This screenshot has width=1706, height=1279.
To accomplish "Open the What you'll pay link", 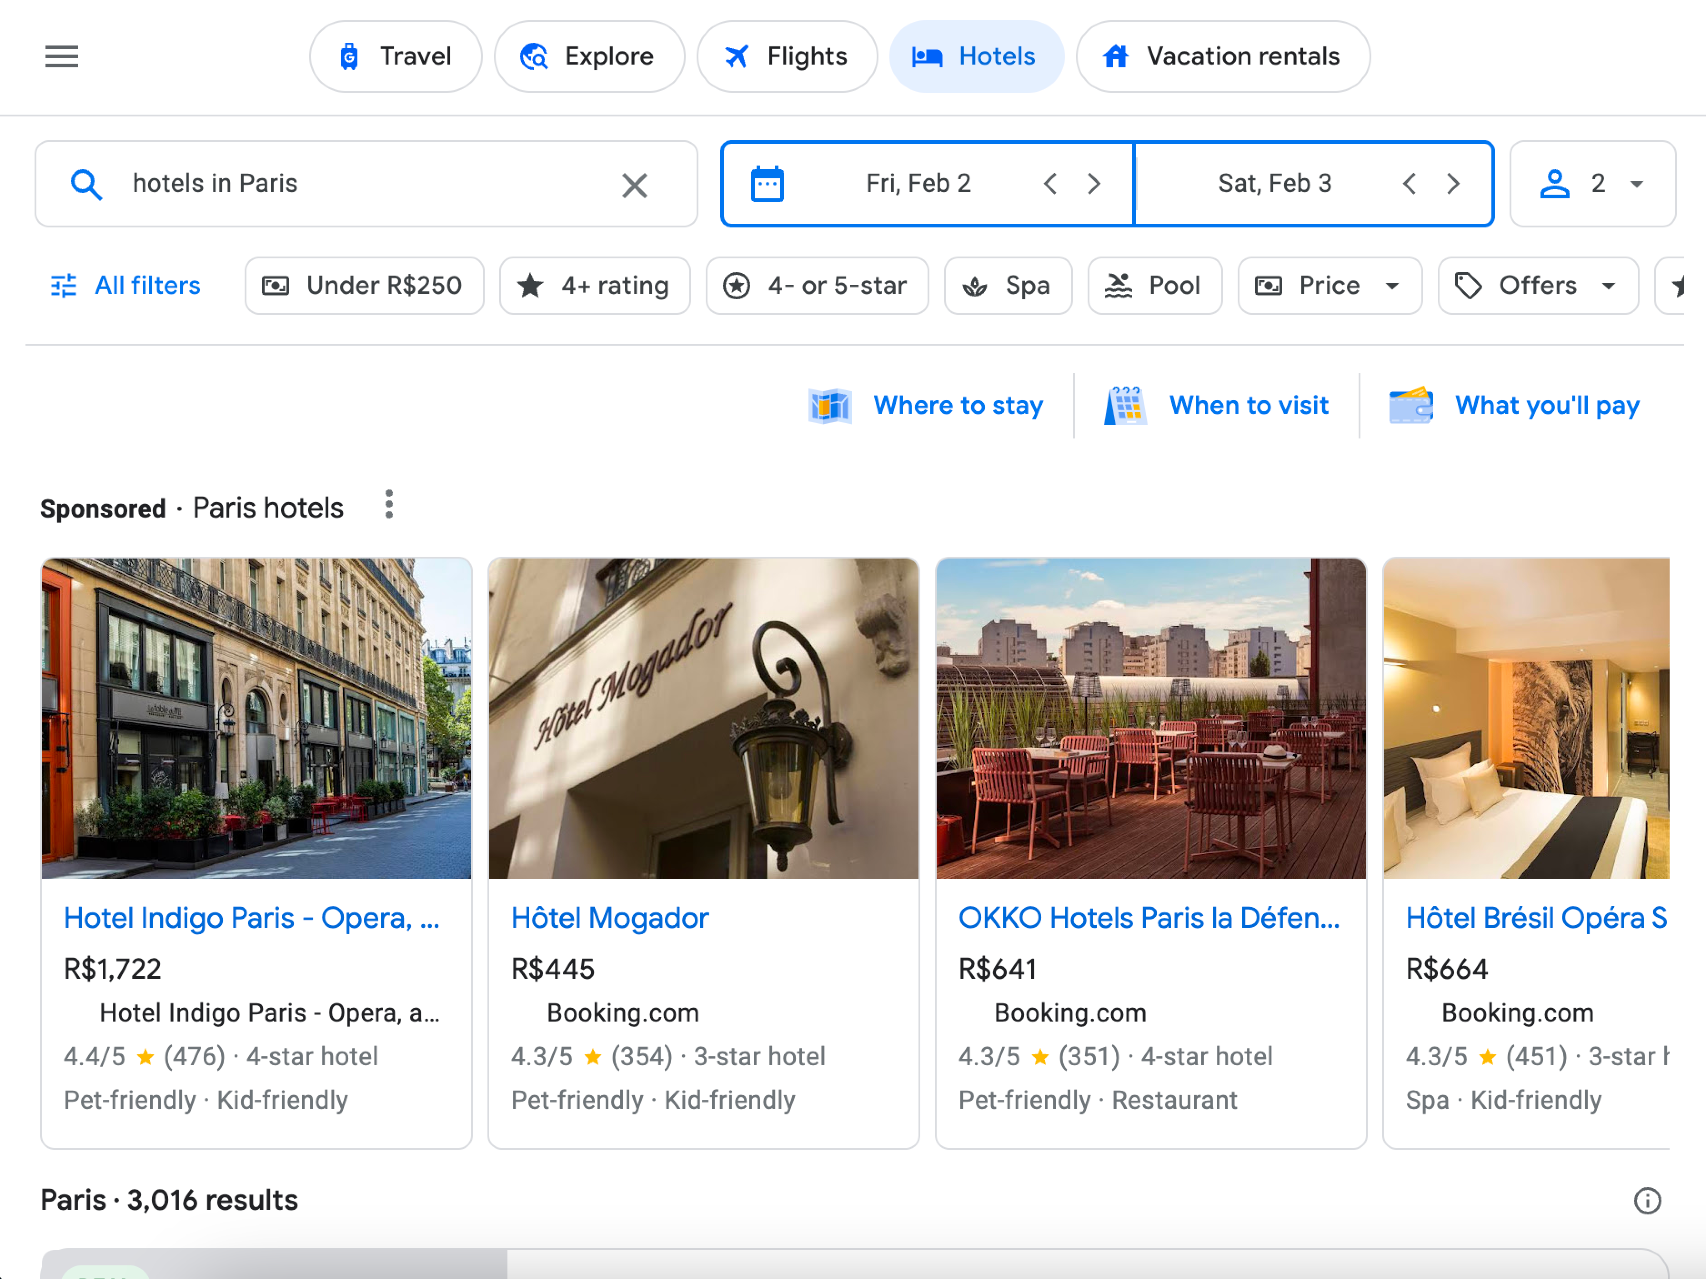I will tap(1514, 405).
